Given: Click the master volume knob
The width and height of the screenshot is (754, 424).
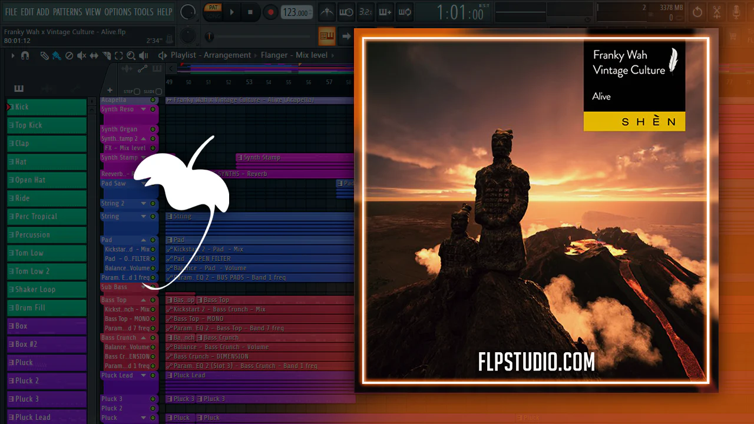Looking at the screenshot, I should pos(188,12).
